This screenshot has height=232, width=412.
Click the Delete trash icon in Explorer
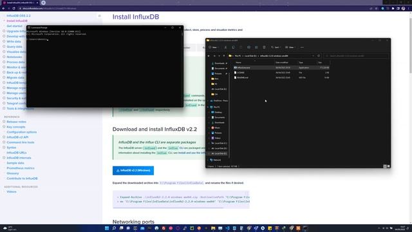tap(264, 47)
